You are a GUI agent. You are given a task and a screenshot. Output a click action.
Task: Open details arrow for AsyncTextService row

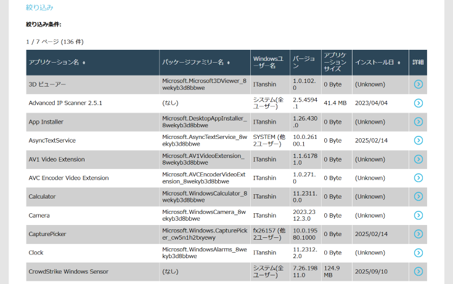(x=418, y=141)
